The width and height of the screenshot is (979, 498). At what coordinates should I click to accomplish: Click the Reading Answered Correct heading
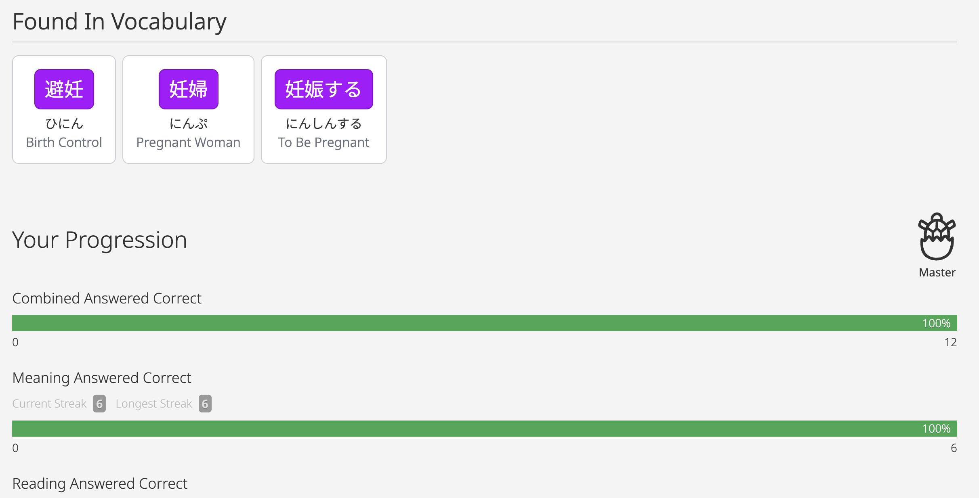[100, 483]
